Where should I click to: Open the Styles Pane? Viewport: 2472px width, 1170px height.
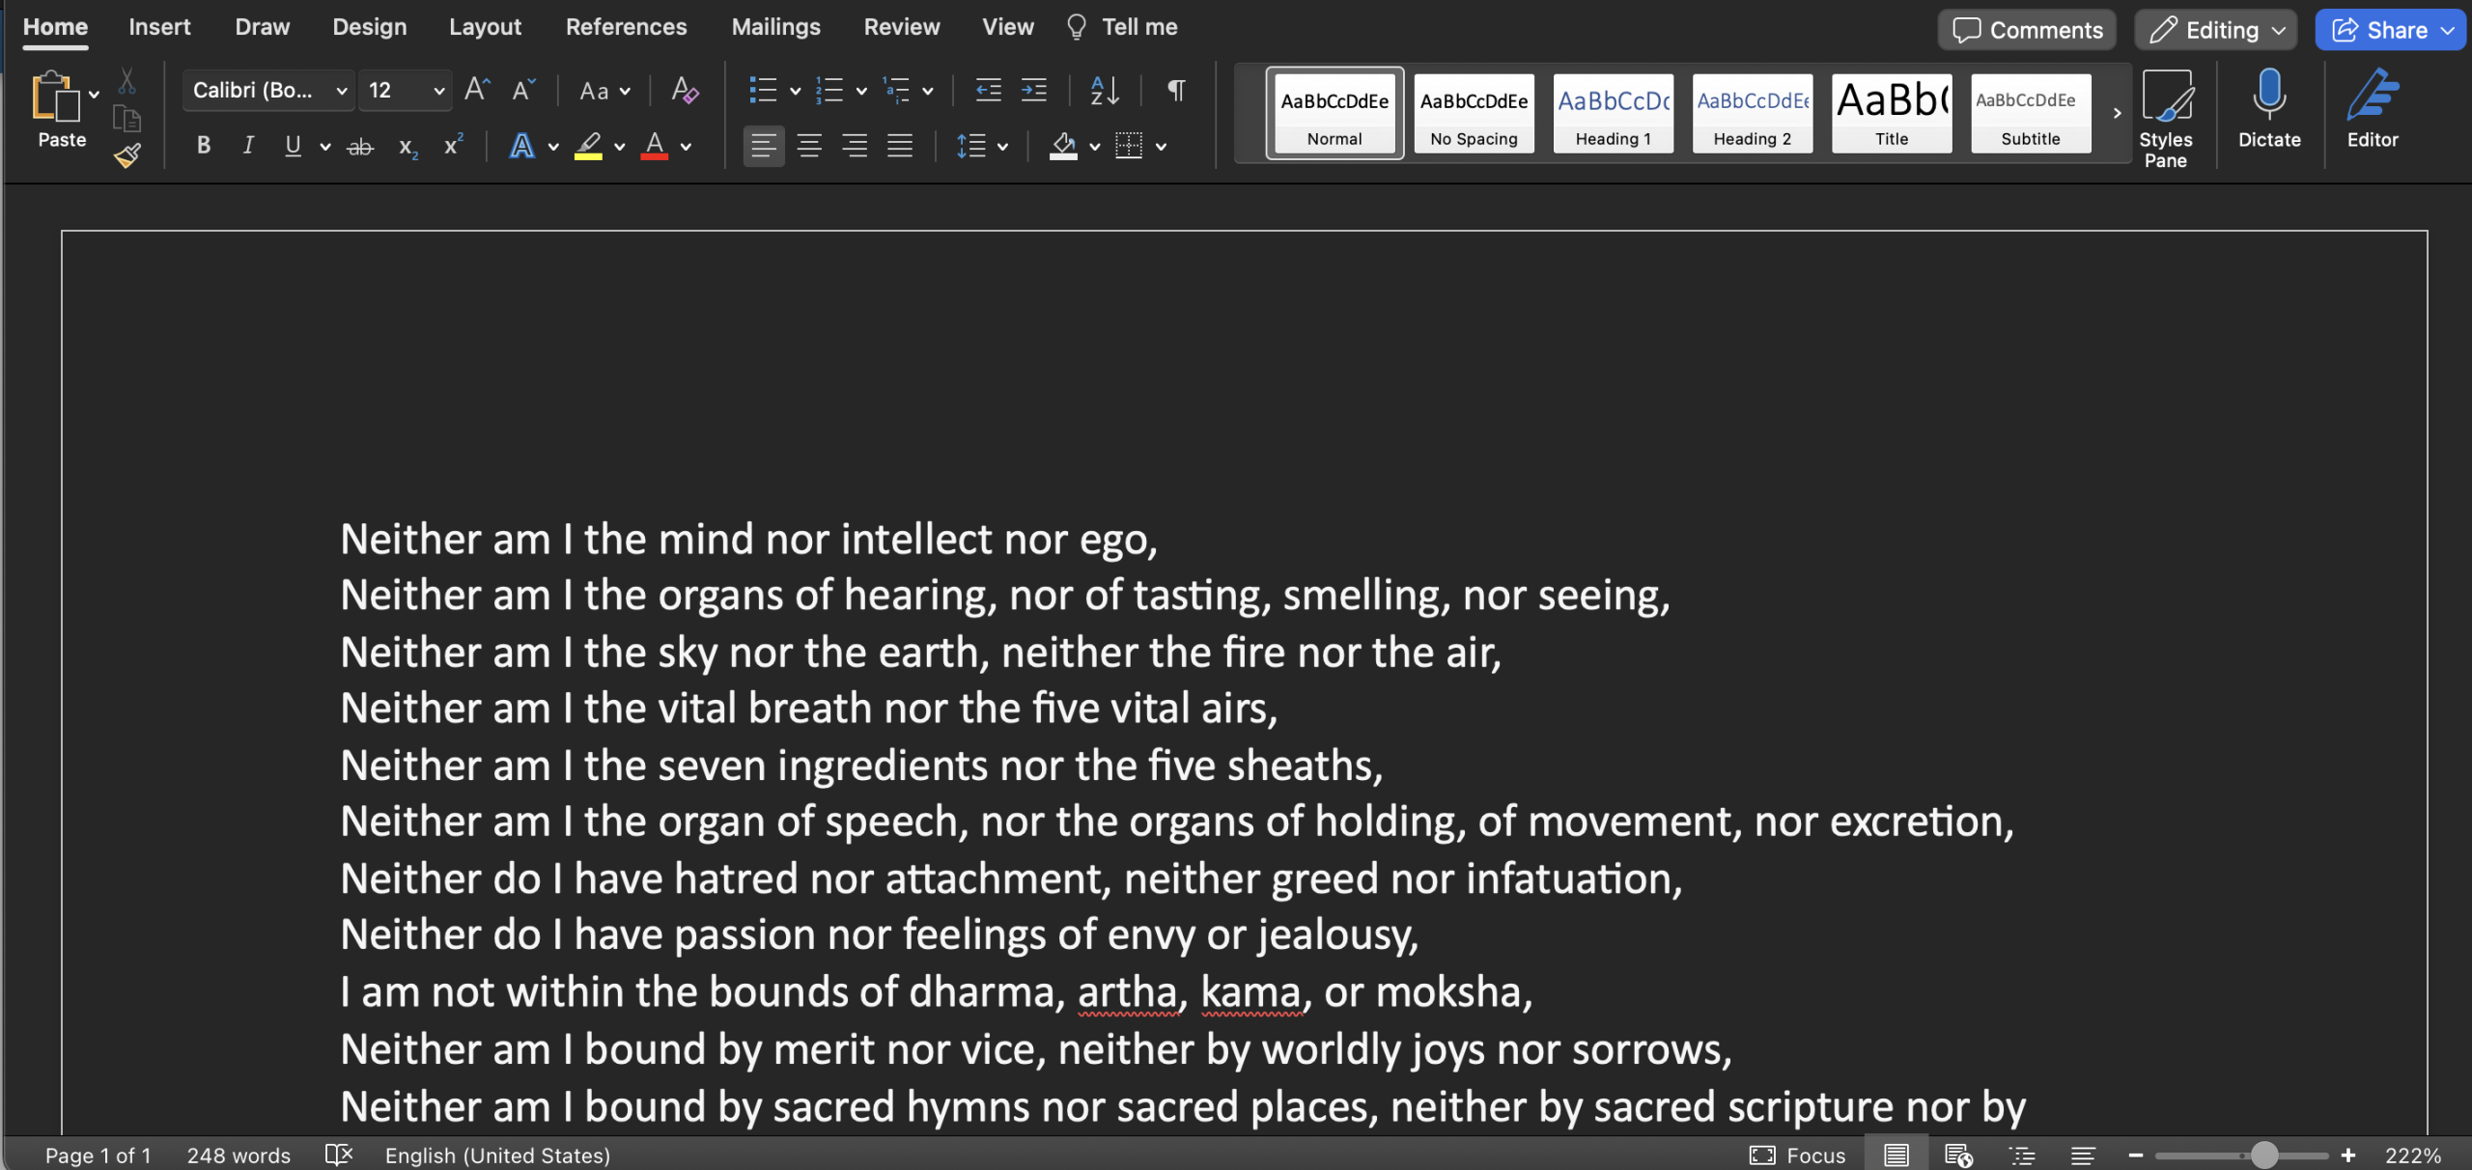(x=2166, y=119)
